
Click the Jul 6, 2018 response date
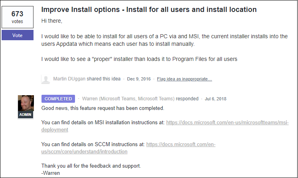pos(215,99)
